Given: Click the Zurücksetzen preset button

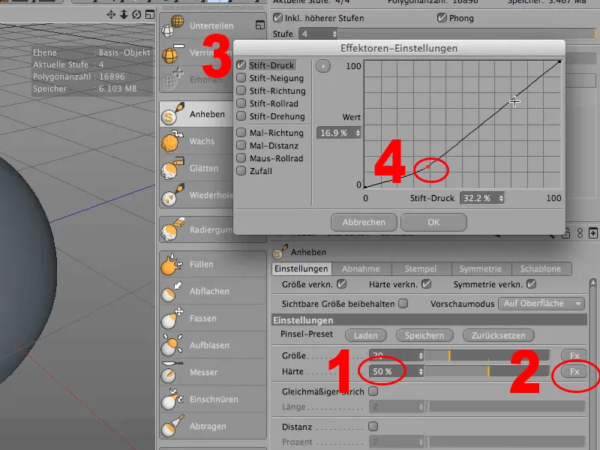Looking at the screenshot, I should coord(498,335).
